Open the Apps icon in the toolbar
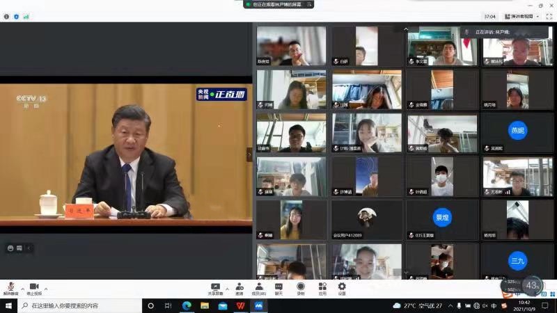This screenshot has width=557, height=313. point(322,287)
